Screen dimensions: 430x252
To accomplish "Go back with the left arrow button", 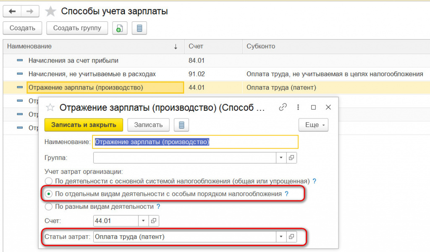I will (12, 11).
